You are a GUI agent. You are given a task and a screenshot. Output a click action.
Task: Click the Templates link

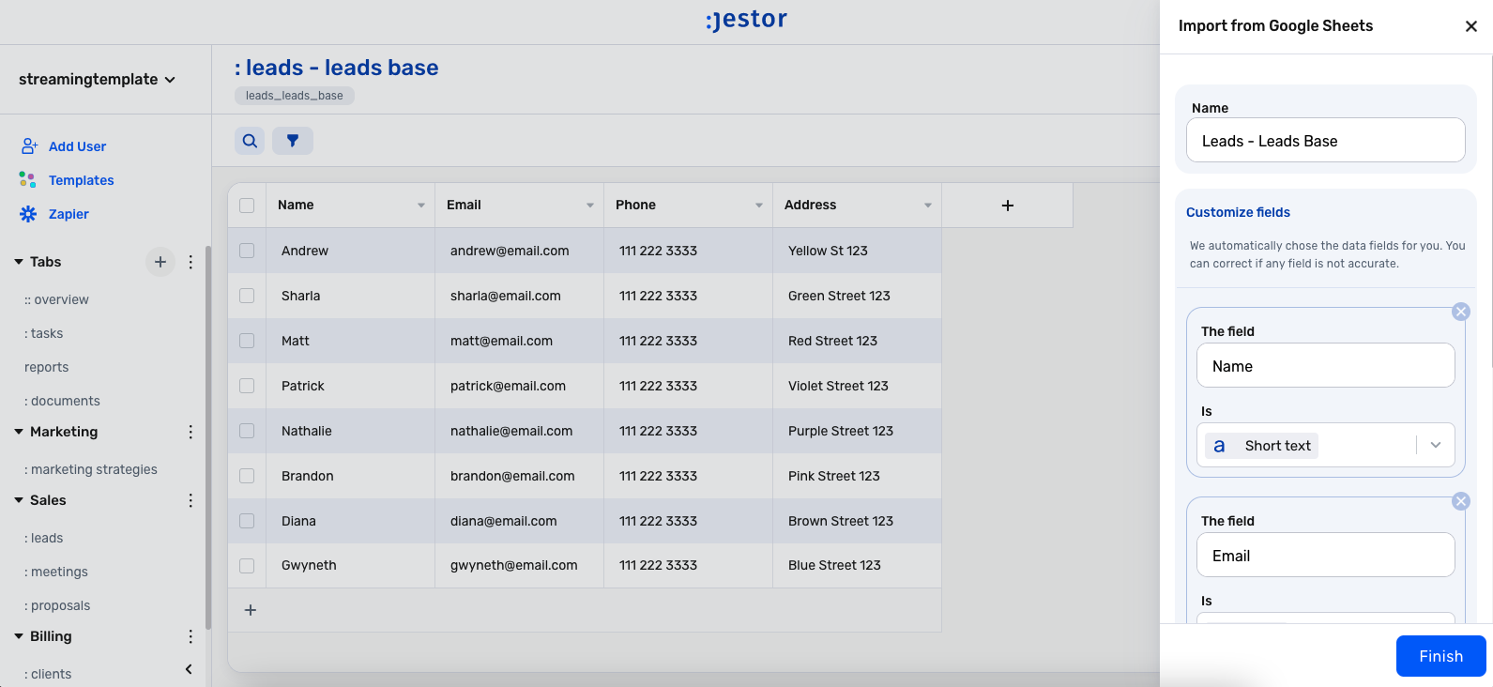[x=81, y=180]
